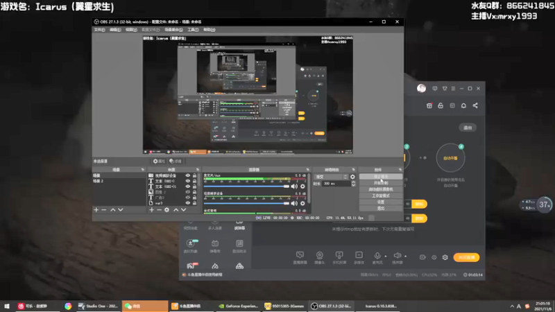Click the 启动虚拟摄像机 button
Screen dimensions: 555x312
(x=381, y=189)
